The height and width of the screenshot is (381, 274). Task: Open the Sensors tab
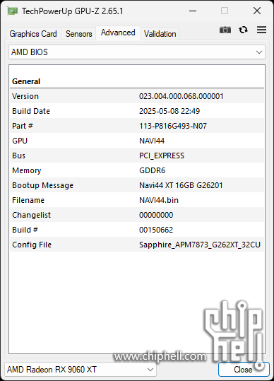click(78, 34)
